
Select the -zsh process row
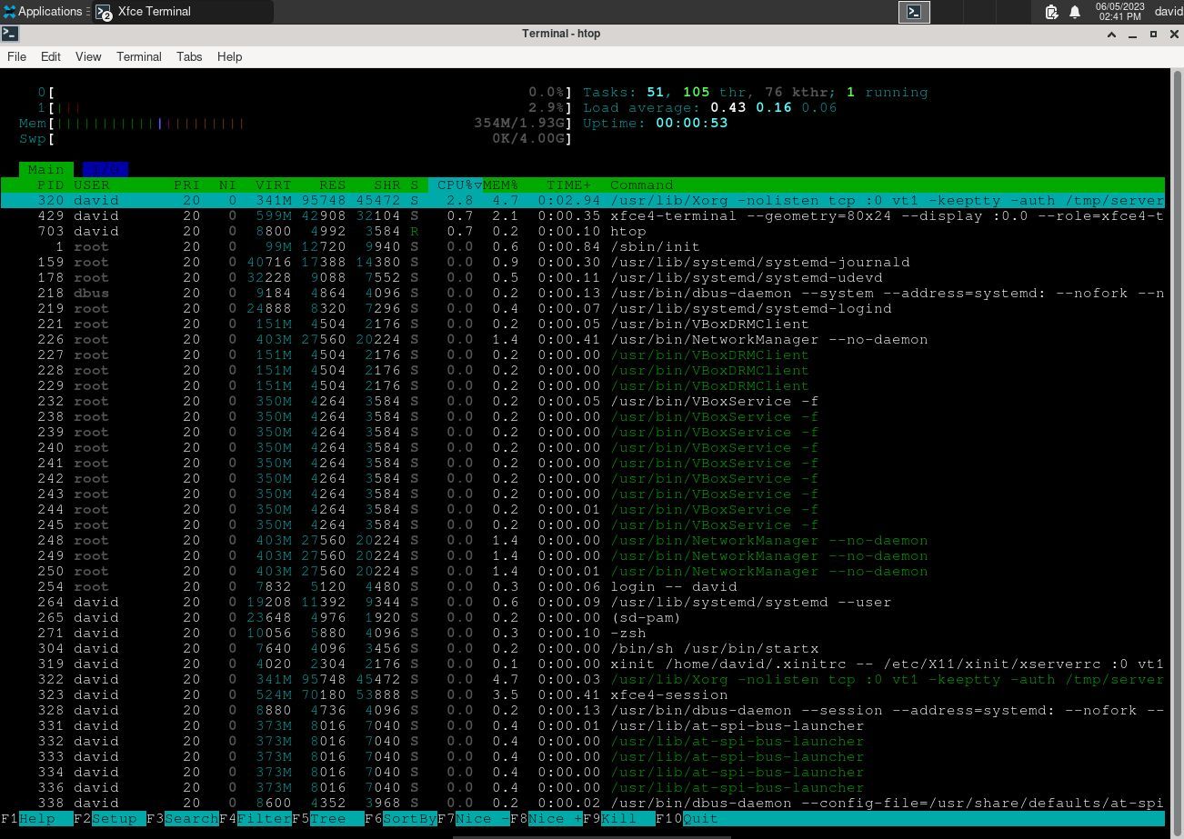point(582,633)
